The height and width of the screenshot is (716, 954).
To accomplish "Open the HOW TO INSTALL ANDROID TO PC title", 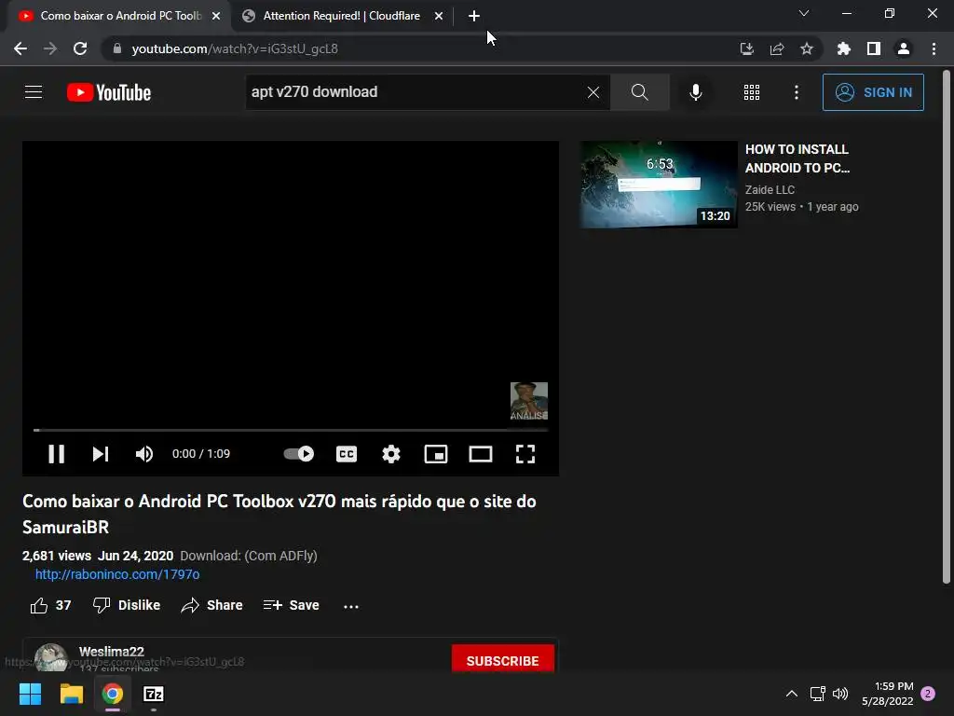I will [x=797, y=158].
